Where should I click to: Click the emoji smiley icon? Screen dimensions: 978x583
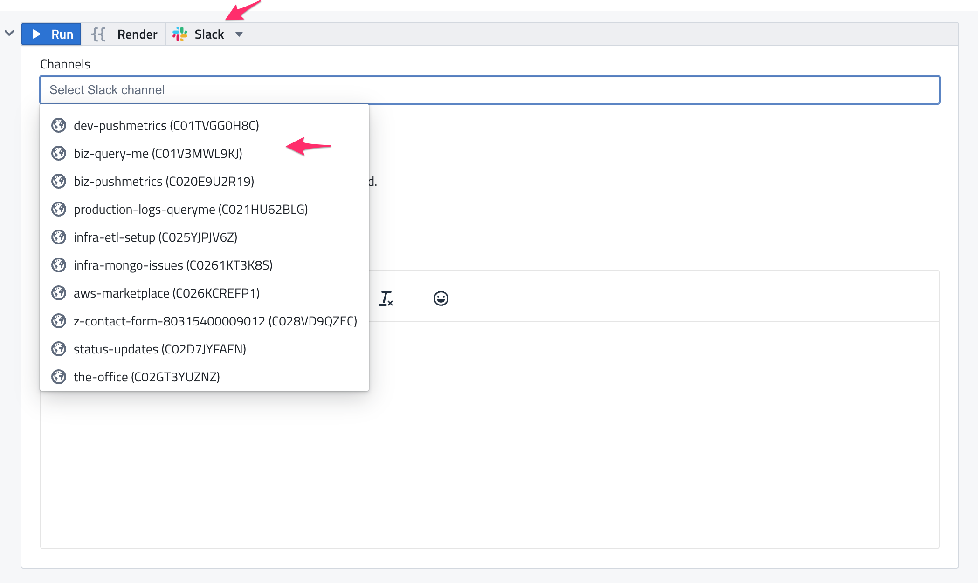pos(441,298)
